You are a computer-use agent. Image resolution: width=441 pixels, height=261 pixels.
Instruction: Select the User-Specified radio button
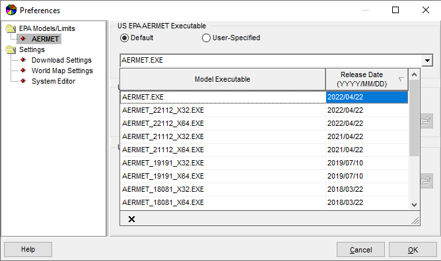coord(206,38)
